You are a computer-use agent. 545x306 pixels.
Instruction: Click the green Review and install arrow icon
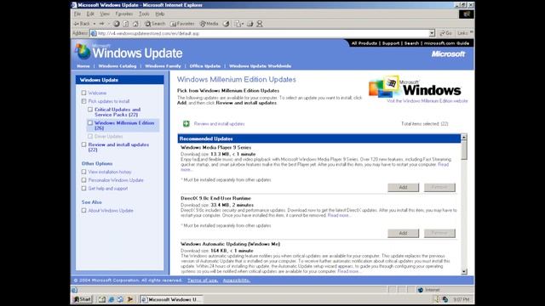click(186, 123)
